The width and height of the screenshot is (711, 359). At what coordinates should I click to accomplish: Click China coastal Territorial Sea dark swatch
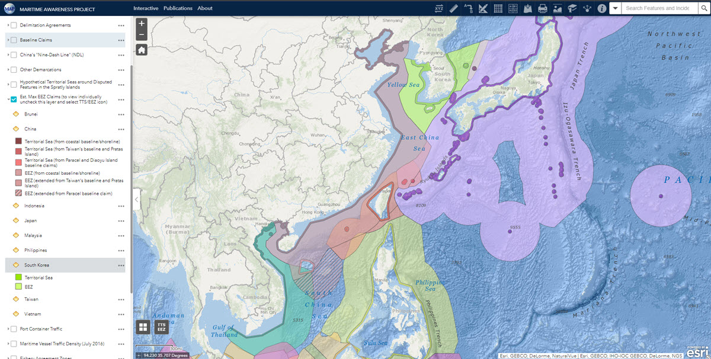click(x=18, y=142)
